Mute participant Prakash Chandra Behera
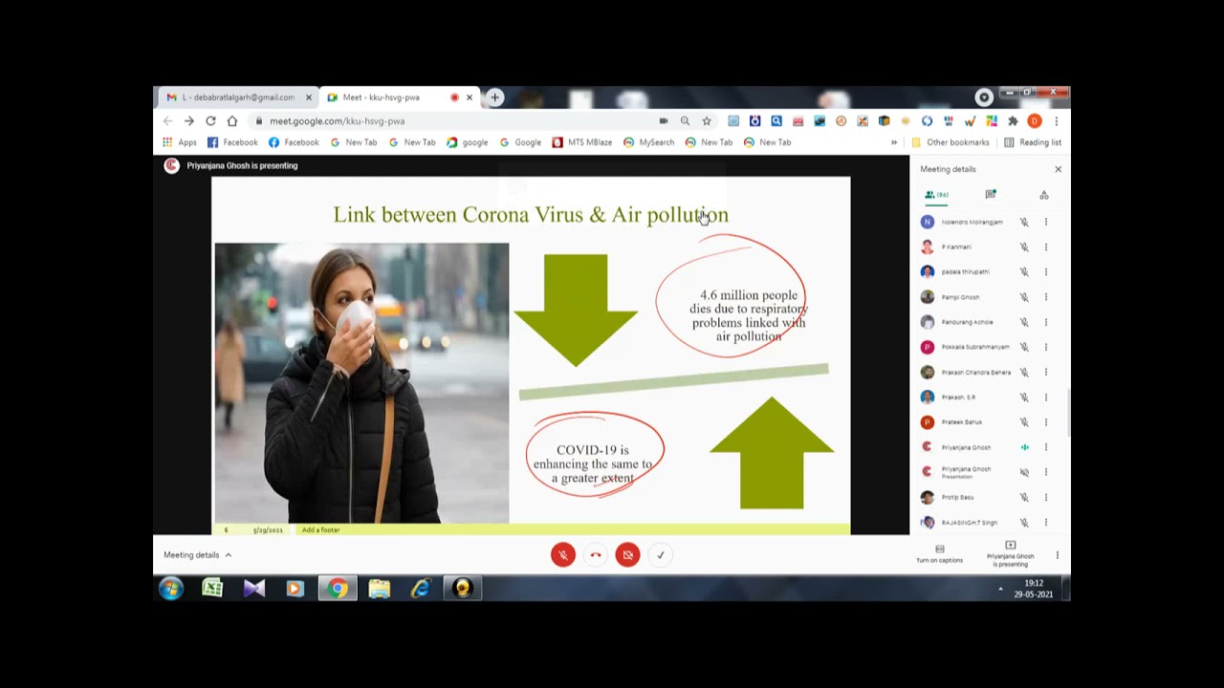Viewport: 1224px width, 688px height. click(x=1024, y=372)
